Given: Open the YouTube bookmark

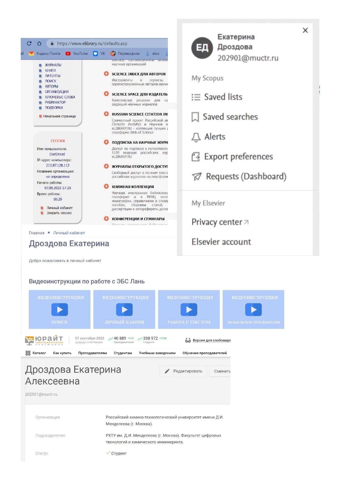Looking at the screenshot, I should pyautogui.click(x=77, y=54).
